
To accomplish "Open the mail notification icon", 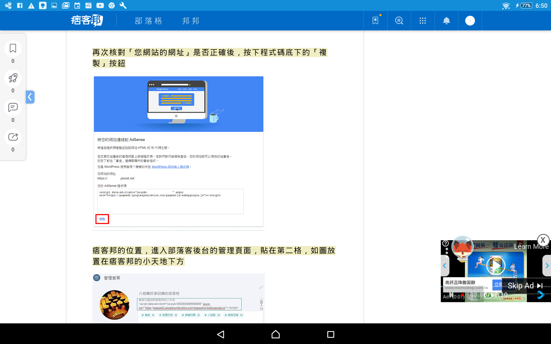I will point(66,5).
